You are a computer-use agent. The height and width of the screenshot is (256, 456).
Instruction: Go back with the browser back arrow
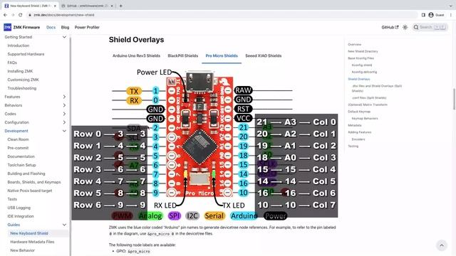click(5, 15)
